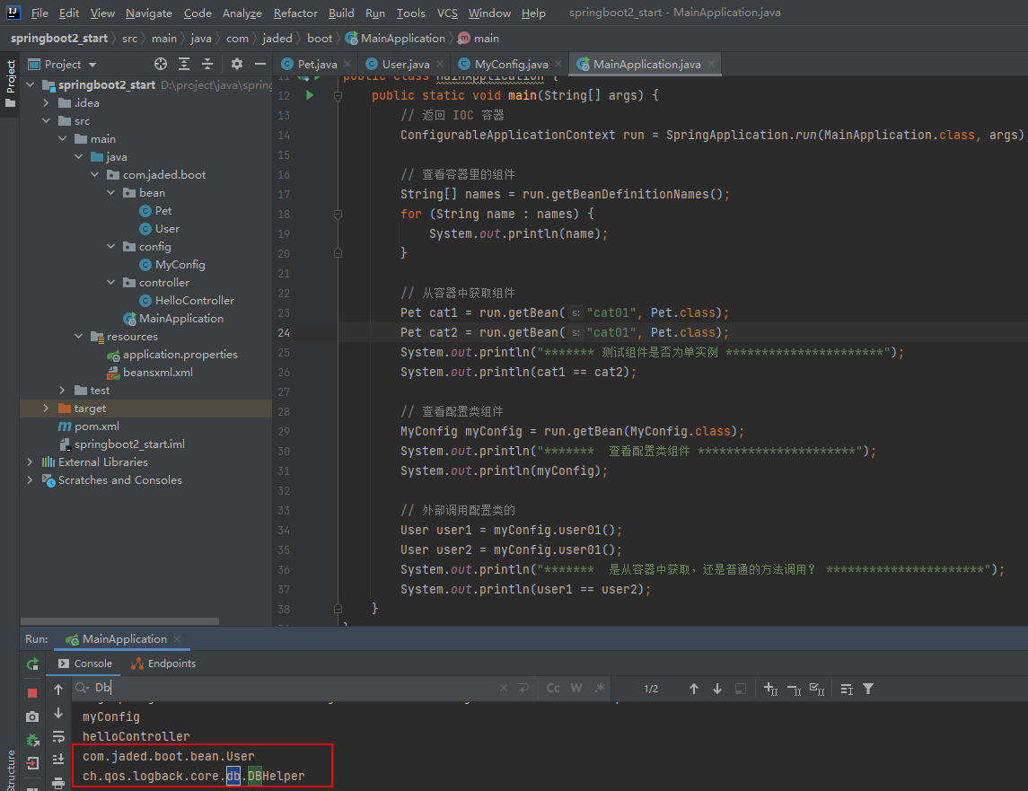The image size is (1028, 791).
Task: Click the Exit sign-out icon in Run panel
Action: click(x=32, y=763)
